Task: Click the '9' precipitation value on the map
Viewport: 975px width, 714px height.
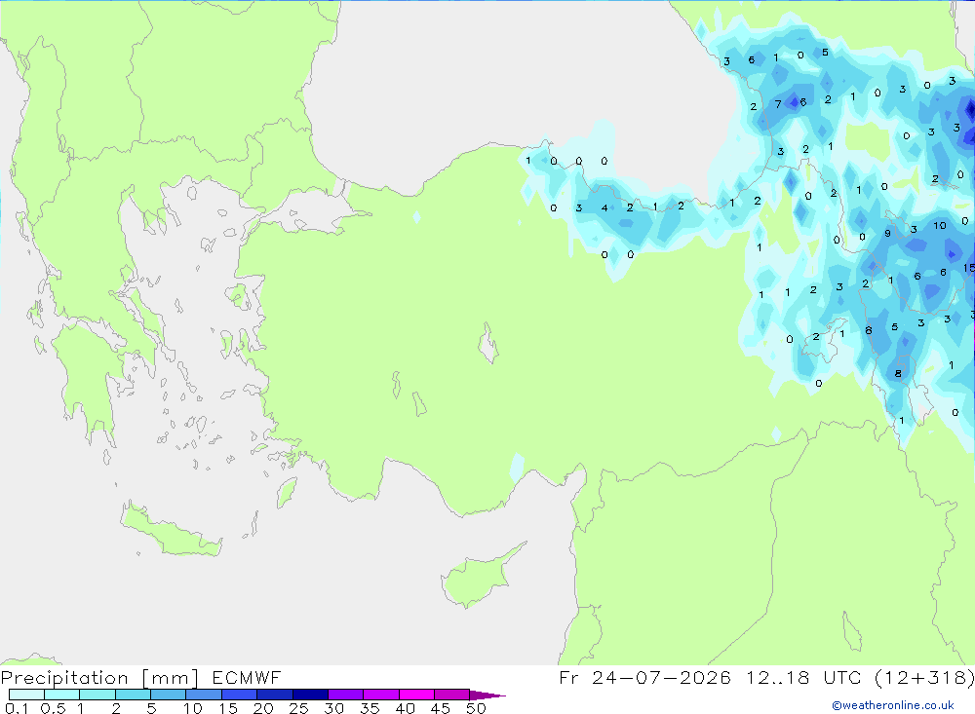Action: pos(887,234)
